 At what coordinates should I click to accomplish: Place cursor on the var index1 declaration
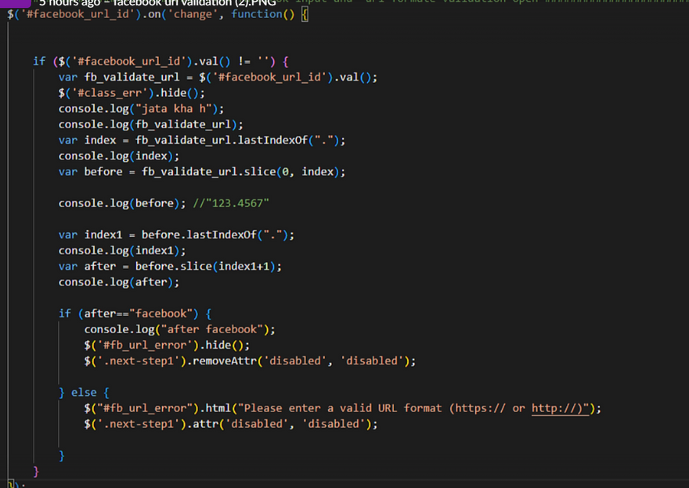[x=103, y=235]
